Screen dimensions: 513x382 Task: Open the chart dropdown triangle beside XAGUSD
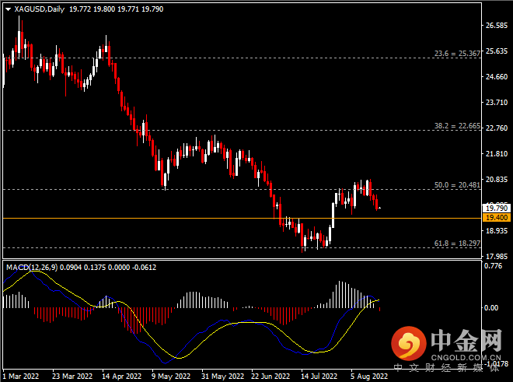[x=9, y=9]
